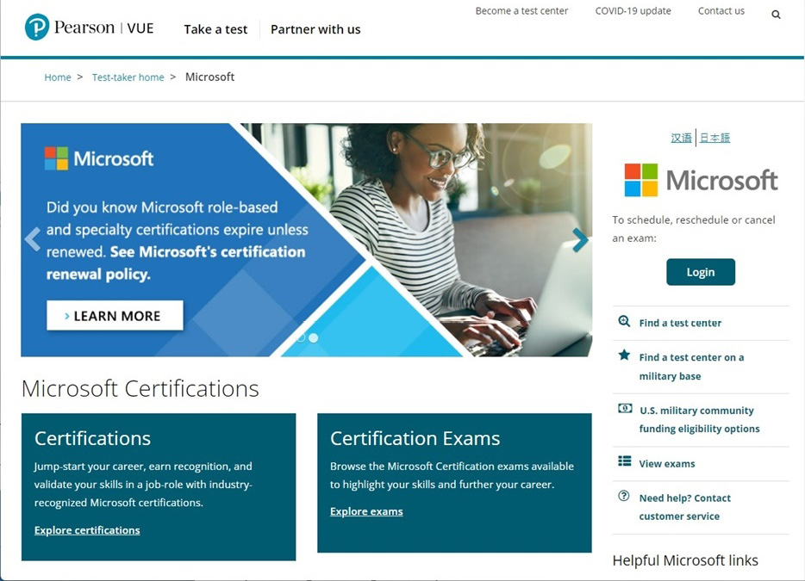Open Find a test center on a military base
This screenshot has height=581, width=805.
pyautogui.click(x=691, y=367)
